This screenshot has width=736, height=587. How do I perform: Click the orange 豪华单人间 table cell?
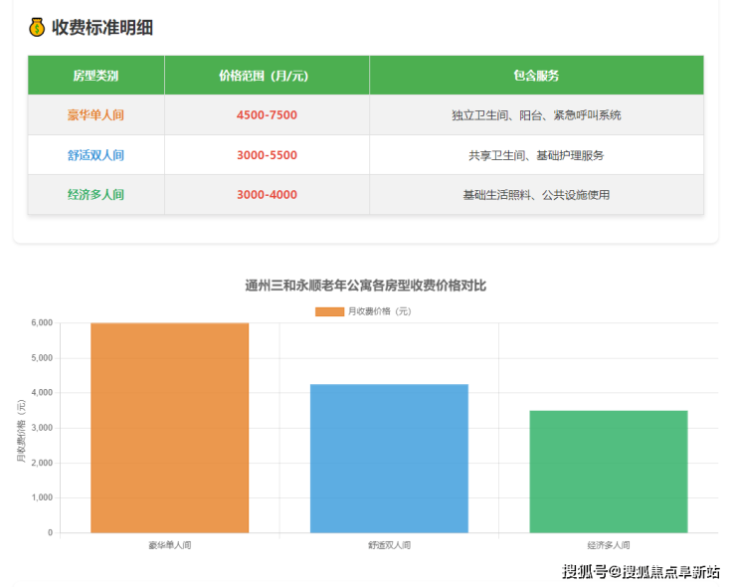pyautogui.click(x=95, y=115)
